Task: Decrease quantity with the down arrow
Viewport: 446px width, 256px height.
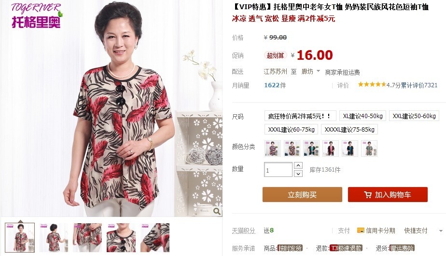Action: [x=298, y=174]
